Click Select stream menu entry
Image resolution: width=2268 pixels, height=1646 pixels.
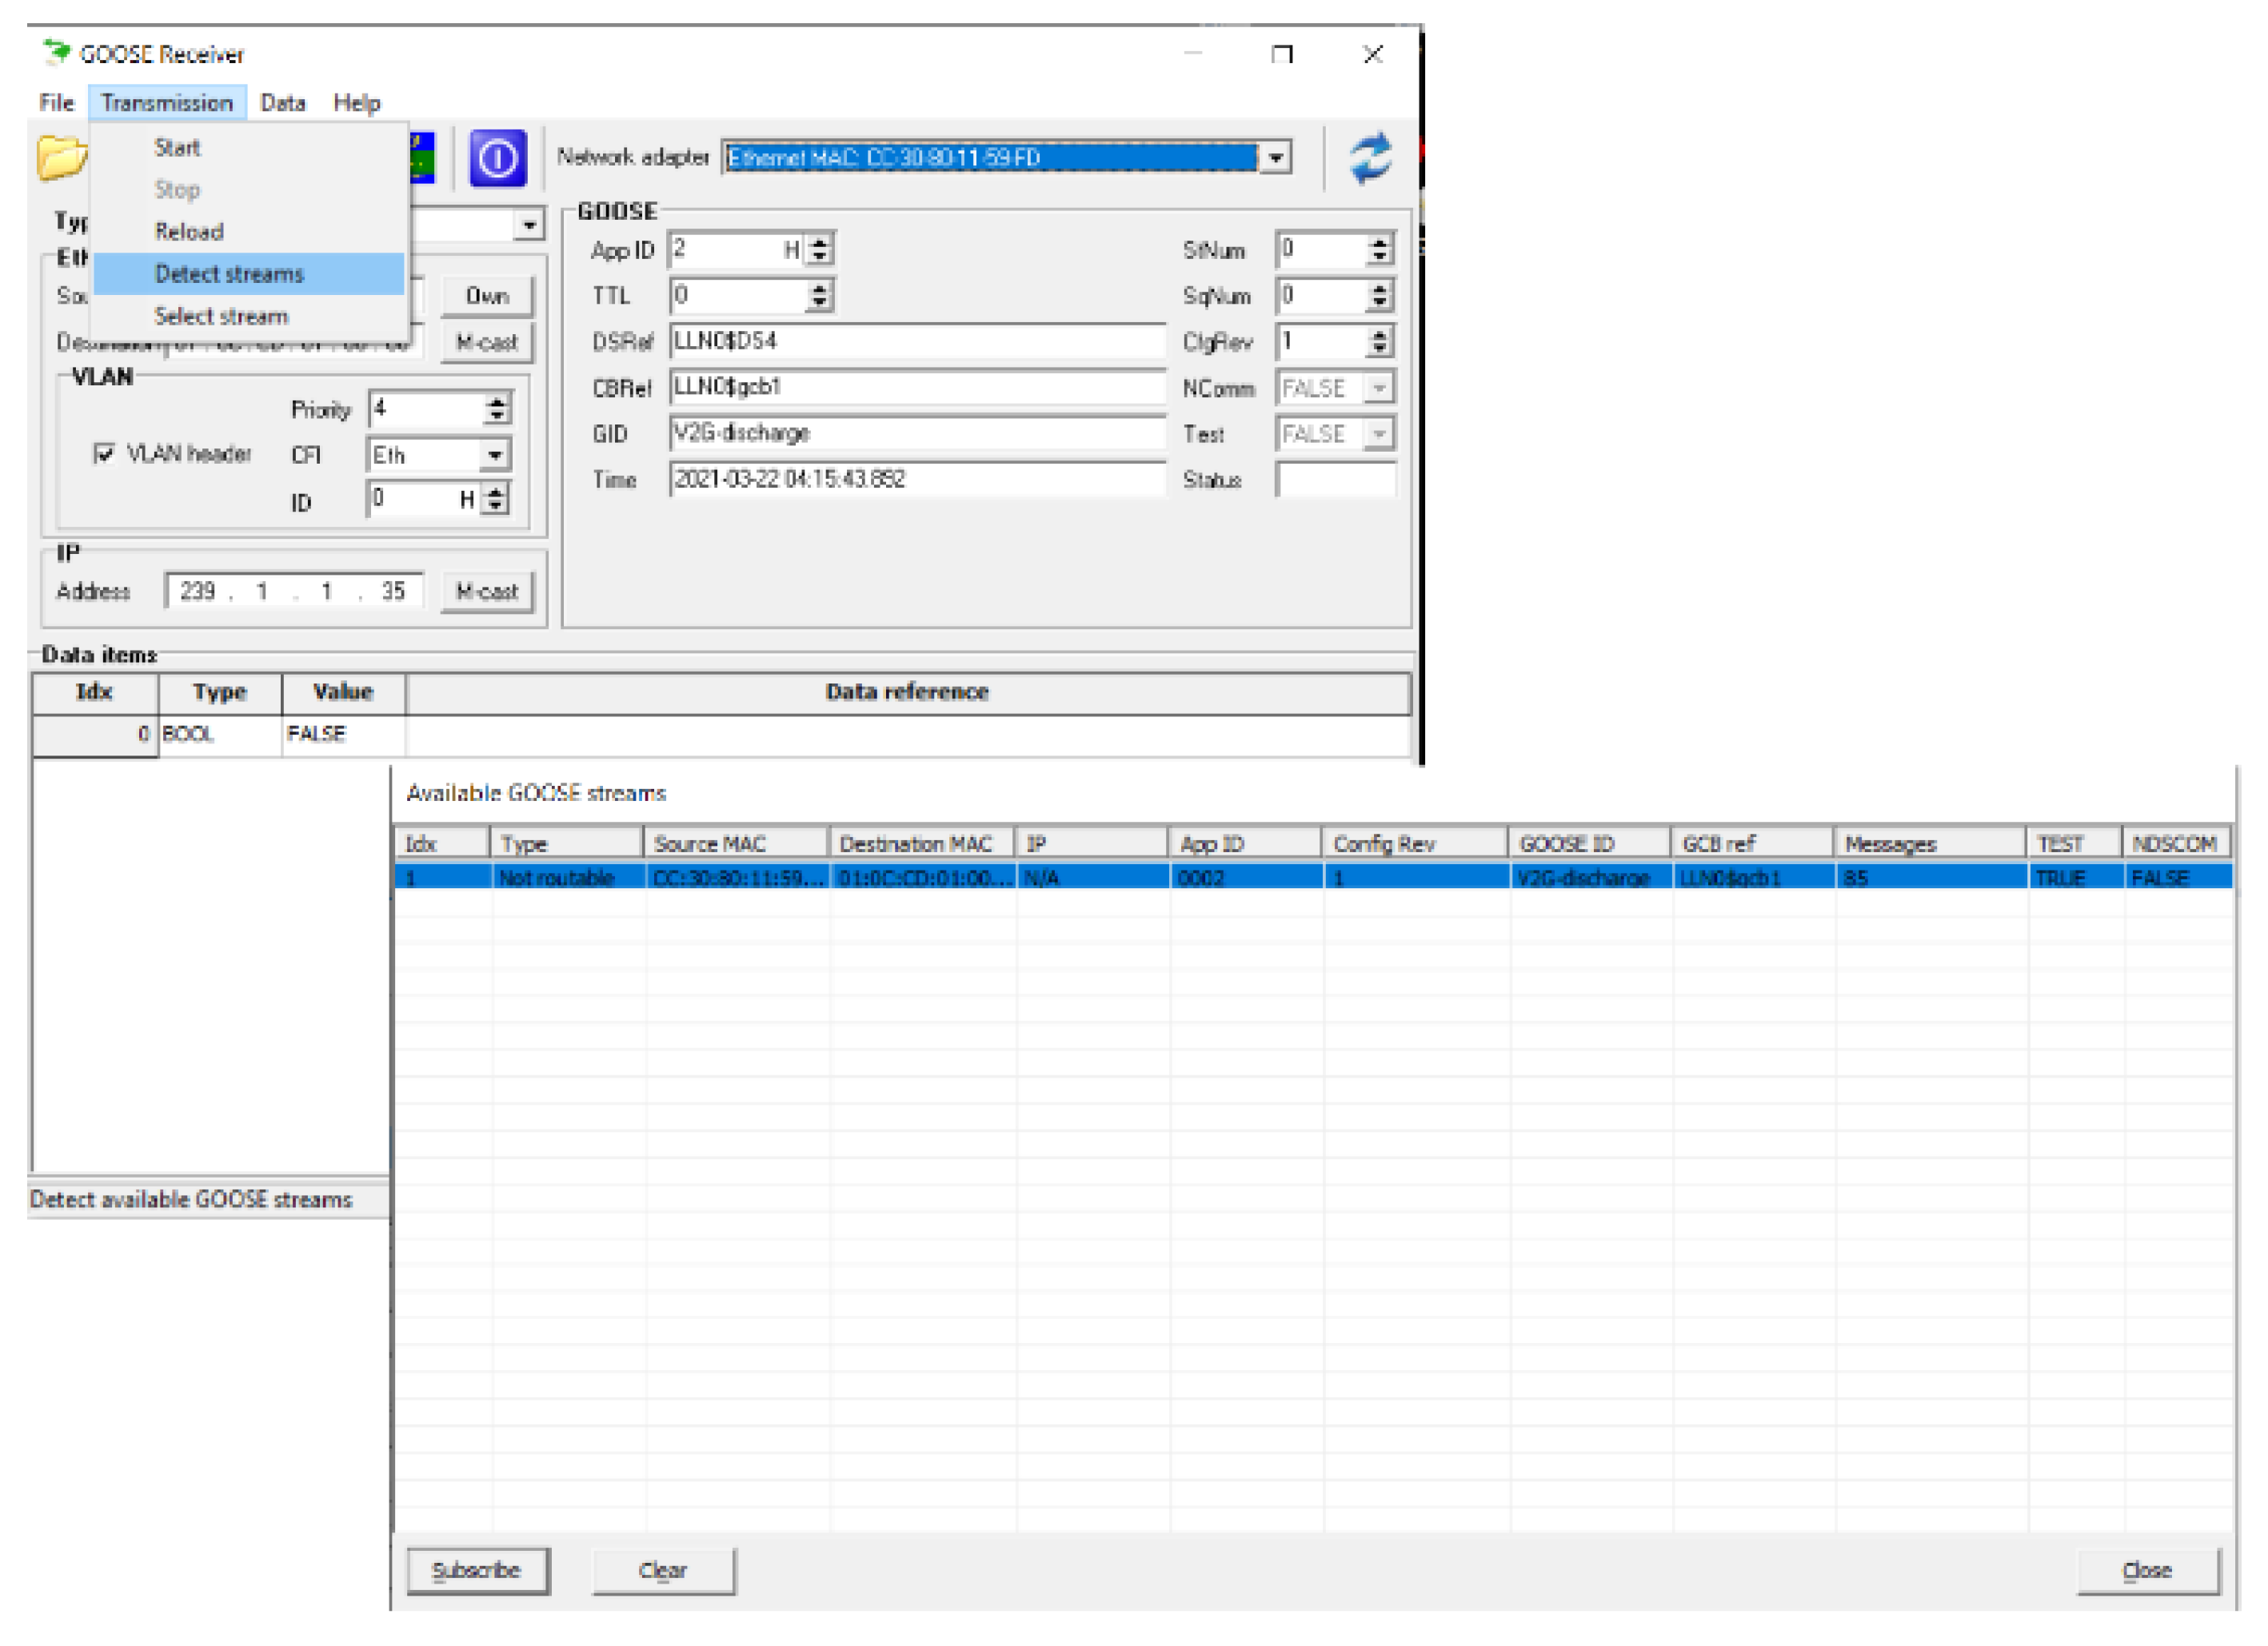coord(221,317)
